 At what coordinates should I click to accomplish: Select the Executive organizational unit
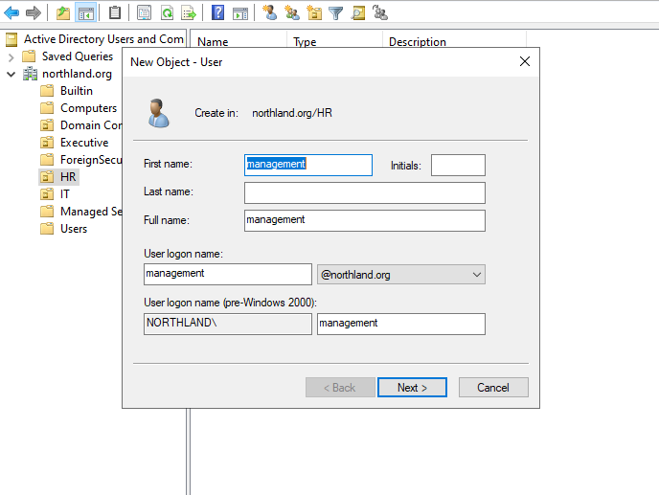(83, 143)
